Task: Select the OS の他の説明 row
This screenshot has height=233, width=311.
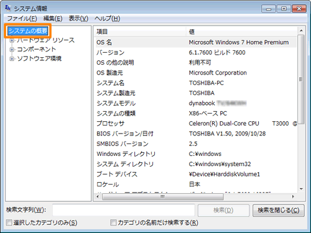Action: [x=196, y=63]
